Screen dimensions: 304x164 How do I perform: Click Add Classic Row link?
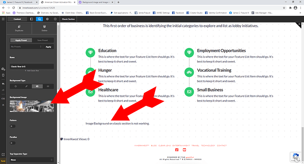tap(32, 71)
